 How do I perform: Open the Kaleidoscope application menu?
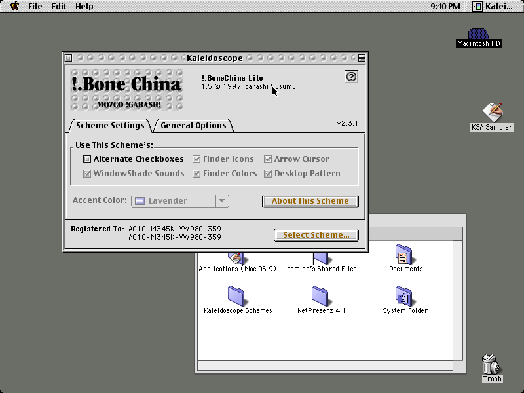[x=493, y=7]
